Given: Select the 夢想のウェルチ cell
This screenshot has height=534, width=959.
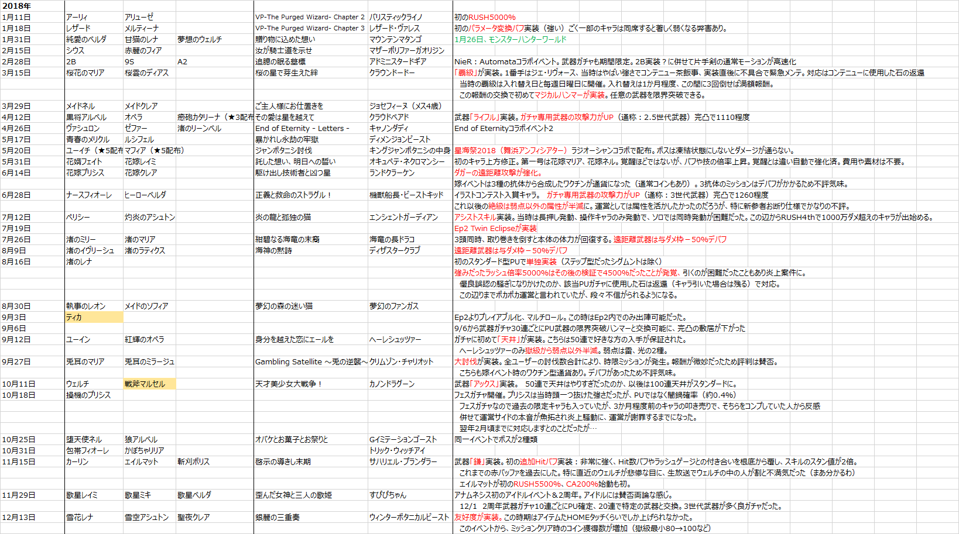Looking at the screenshot, I should tap(214, 39).
